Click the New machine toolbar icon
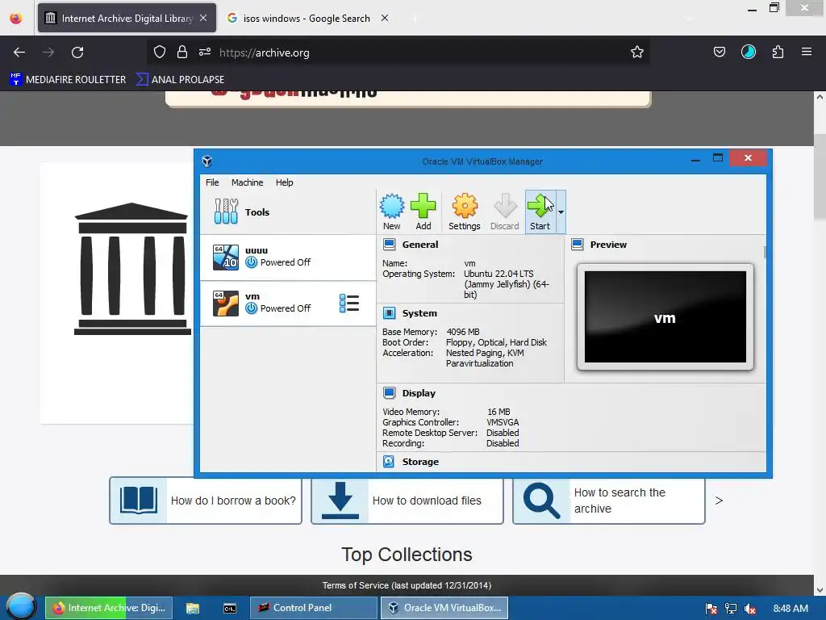Screen dimensions: 826x620 click(x=392, y=212)
